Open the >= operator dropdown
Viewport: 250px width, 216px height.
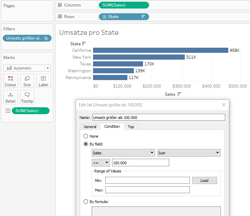[x=101, y=163]
